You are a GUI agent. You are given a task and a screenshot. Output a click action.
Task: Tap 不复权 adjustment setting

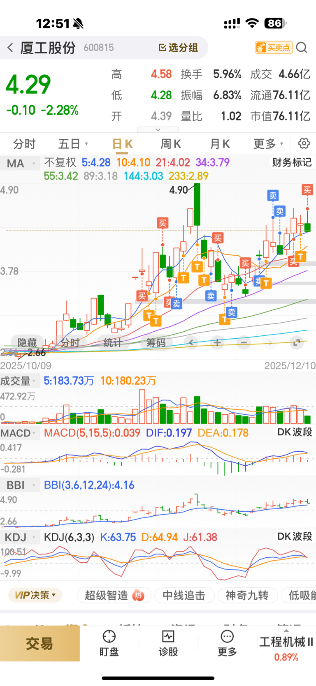pyautogui.click(x=60, y=162)
